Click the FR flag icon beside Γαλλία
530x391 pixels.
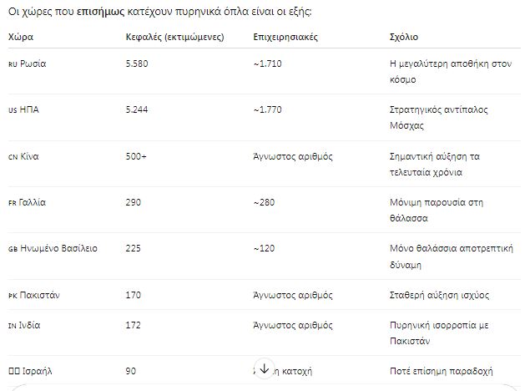click(x=12, y=203)
